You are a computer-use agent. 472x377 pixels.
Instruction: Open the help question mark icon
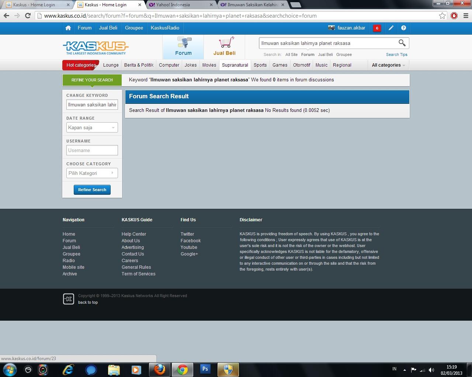pyautogui.click(x=403, y=28)
